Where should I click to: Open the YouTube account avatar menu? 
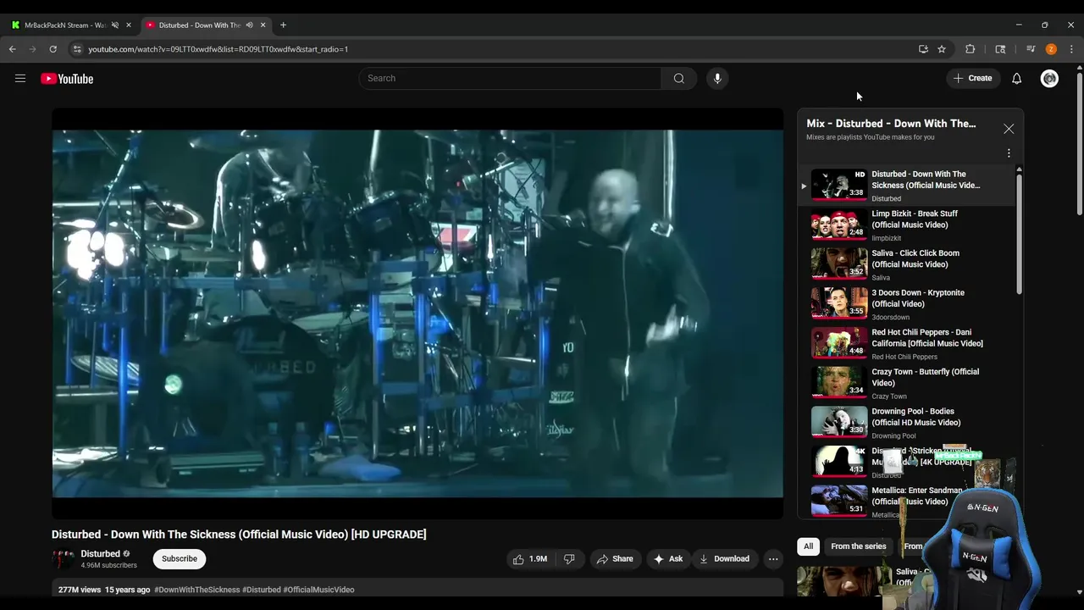click(x=1049, y=78)
